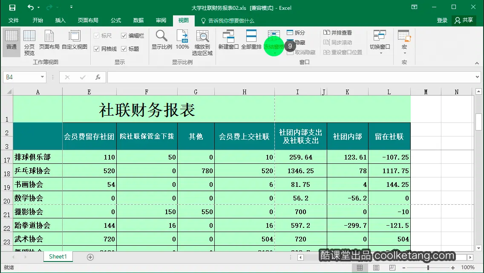This screenshot has height=273, width=484.
Task: Click Unhide (取消隐藏) button
Action: coord(301,52)
